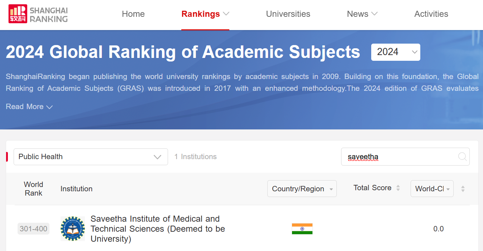
Task: Go to the Home menu item
Action: 133,14
